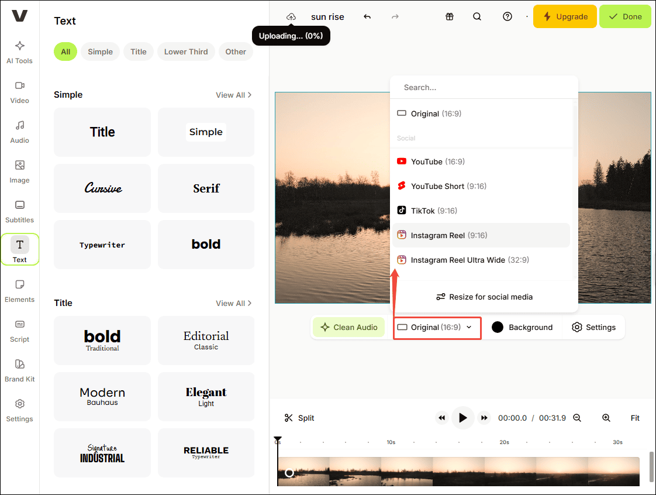Screen dimensions: 656x495
Task: Add the Editorial Classic title style
Action: (206, 341)
